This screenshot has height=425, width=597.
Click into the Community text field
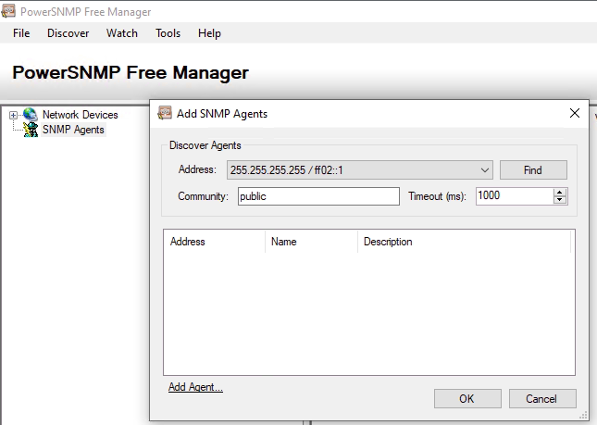tap(317, 196)
